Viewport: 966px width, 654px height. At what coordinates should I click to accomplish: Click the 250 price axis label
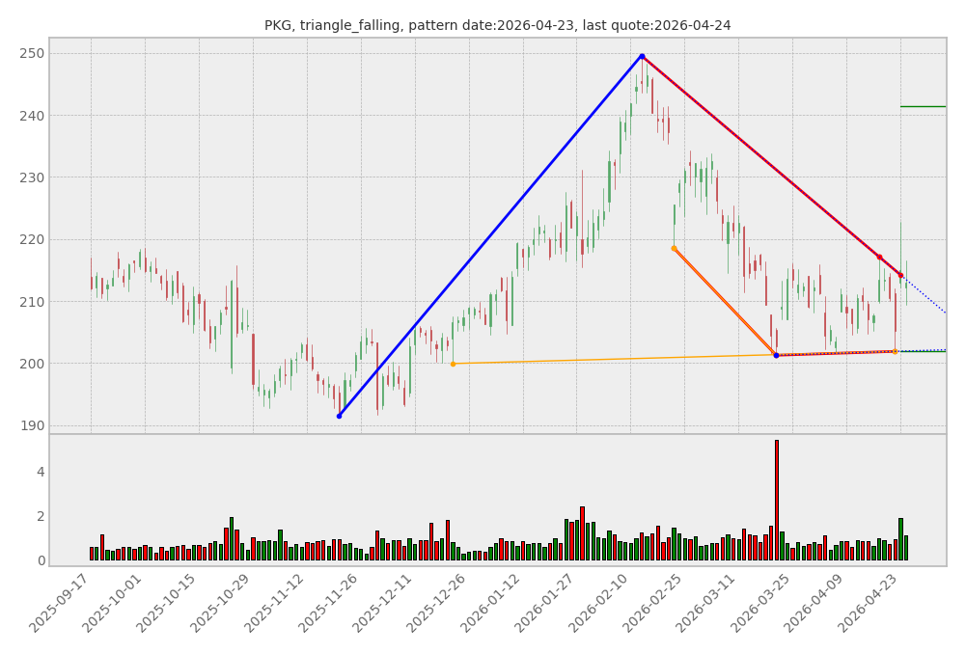[32, 54]
